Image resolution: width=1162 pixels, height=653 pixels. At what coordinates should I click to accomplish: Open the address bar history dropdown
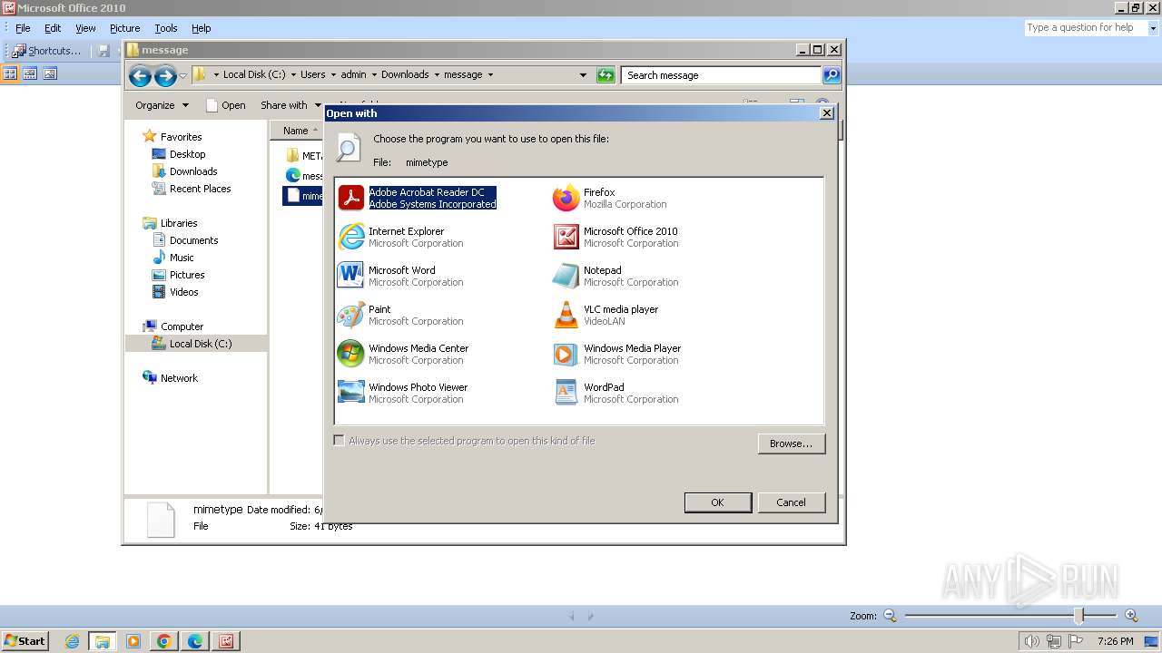pos(583,75)
